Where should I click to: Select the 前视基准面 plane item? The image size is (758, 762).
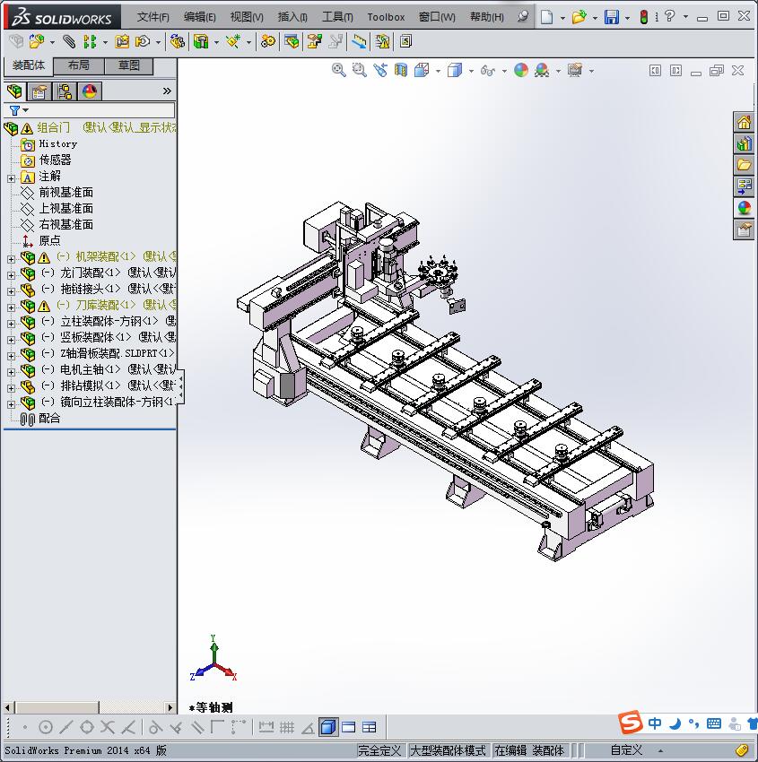pyautogui.click(x=66, y=193)
